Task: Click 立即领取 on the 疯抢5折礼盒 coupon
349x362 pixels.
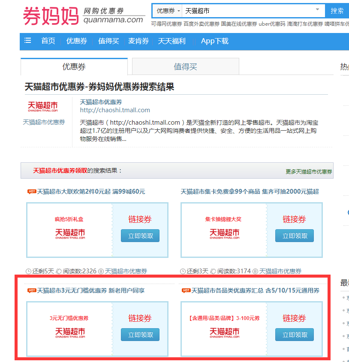Action: [x=140, y=236]
